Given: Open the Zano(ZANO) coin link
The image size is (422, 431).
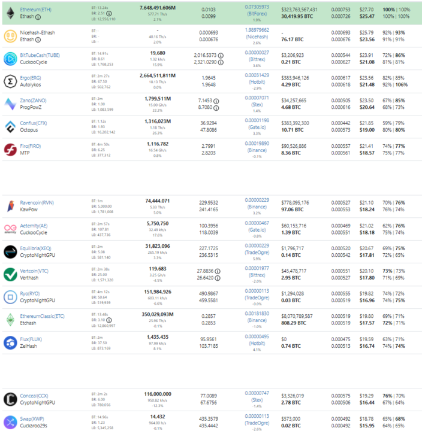Looking at the screenshot, I should (33, 101).
